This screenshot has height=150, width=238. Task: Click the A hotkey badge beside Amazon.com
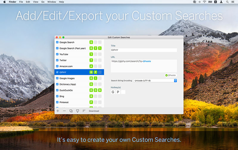[91, 66]
